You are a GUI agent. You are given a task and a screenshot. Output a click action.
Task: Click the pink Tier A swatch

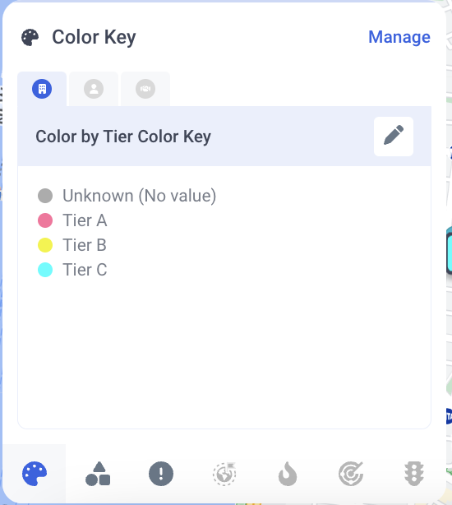click(x=45, y=220)
